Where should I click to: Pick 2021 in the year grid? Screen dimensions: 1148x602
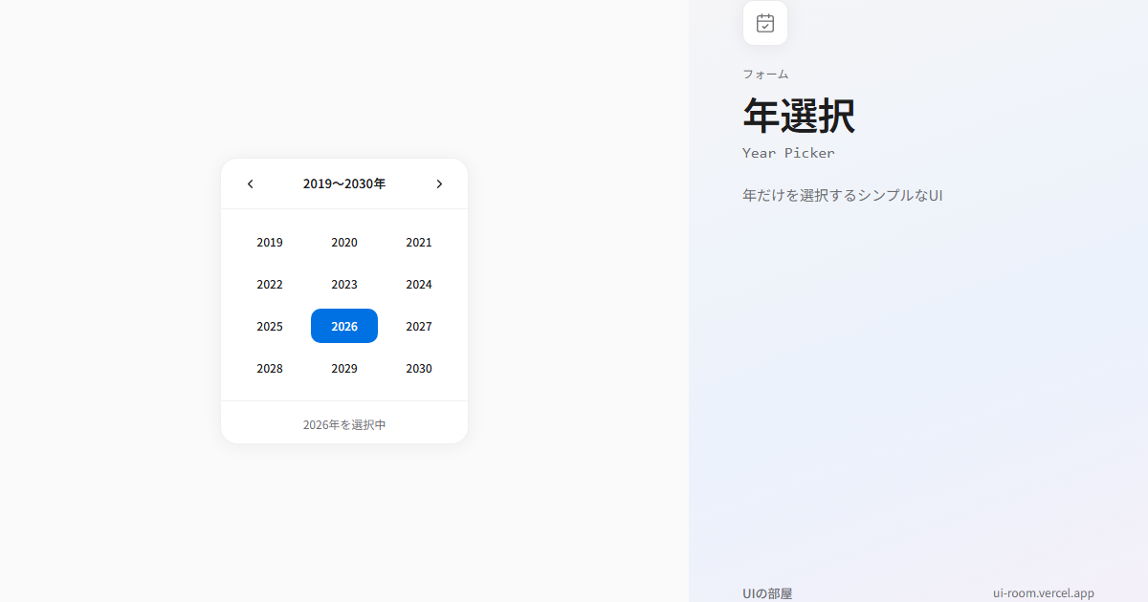coord(419,243)
